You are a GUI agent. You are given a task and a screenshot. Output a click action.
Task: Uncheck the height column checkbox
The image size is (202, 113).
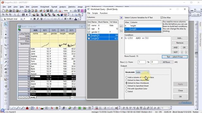(89, 35)
